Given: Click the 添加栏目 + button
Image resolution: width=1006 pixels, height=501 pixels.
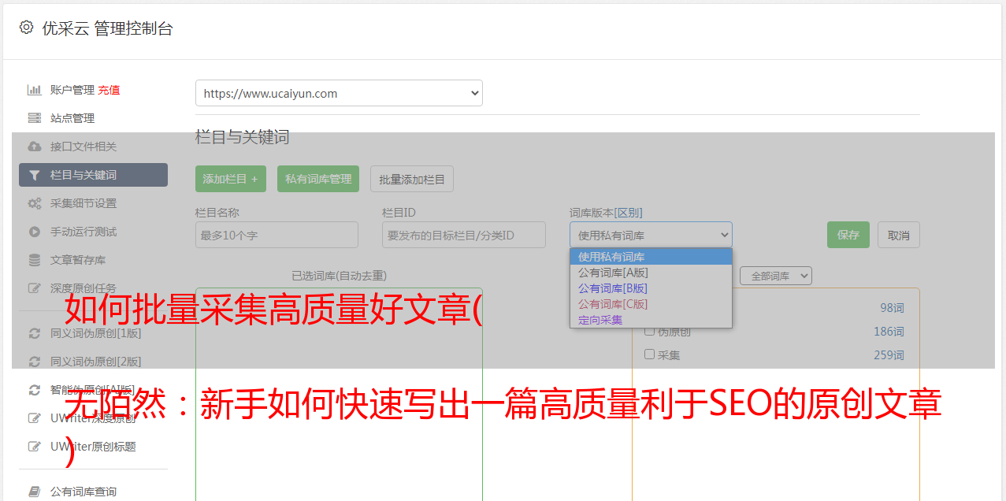Looking at the screenshot, I should tap(231, 179).
